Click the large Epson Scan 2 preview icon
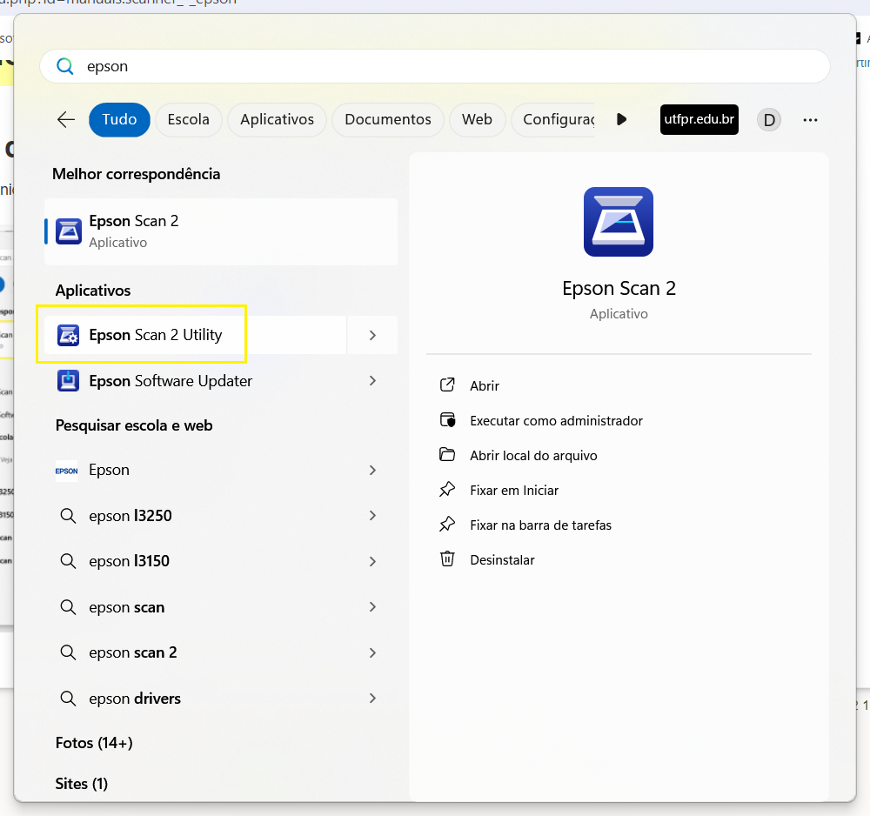The height and width of the screenshot is (816, 870). click(x=618, y=222)
